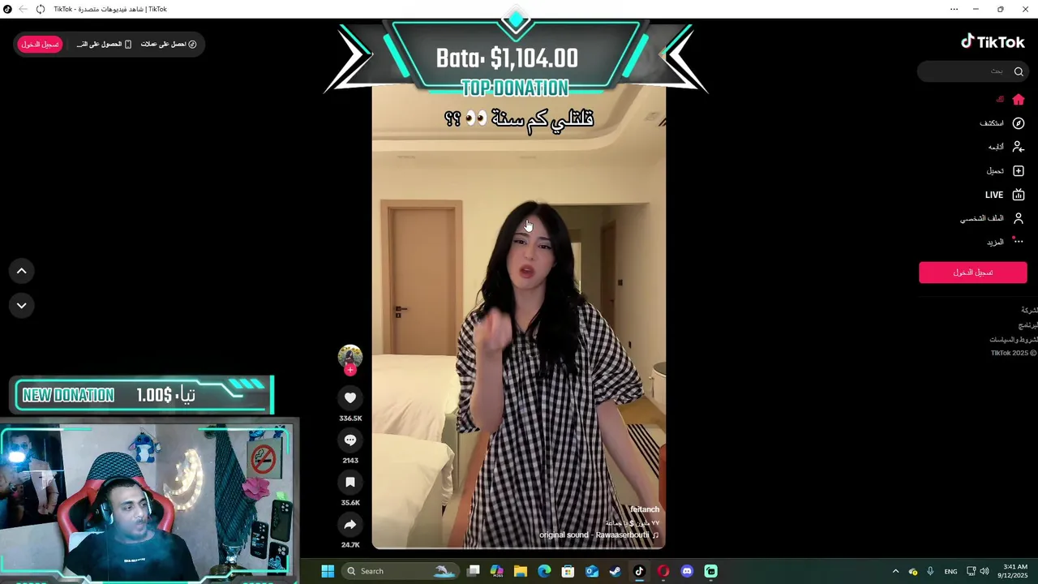Open the Windows Start menu
The height and width of the screenshot is (584, 1038).
[328, 571]
